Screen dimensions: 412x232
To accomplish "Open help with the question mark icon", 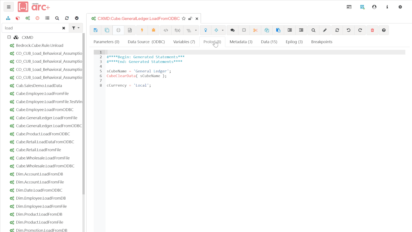I will pyautogui.click(x=384, y=30).
